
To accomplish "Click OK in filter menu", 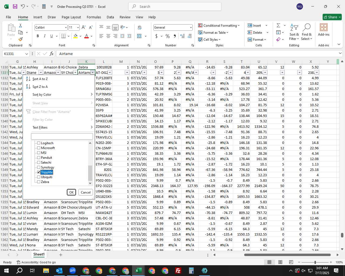I will coord(71,192).
